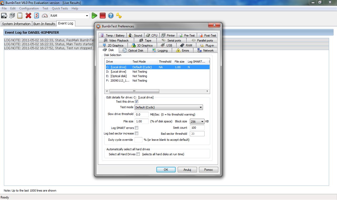This screenshot has height=200, width=337.
Task: Open the Parallel ports tab
Action: (202, 40)
